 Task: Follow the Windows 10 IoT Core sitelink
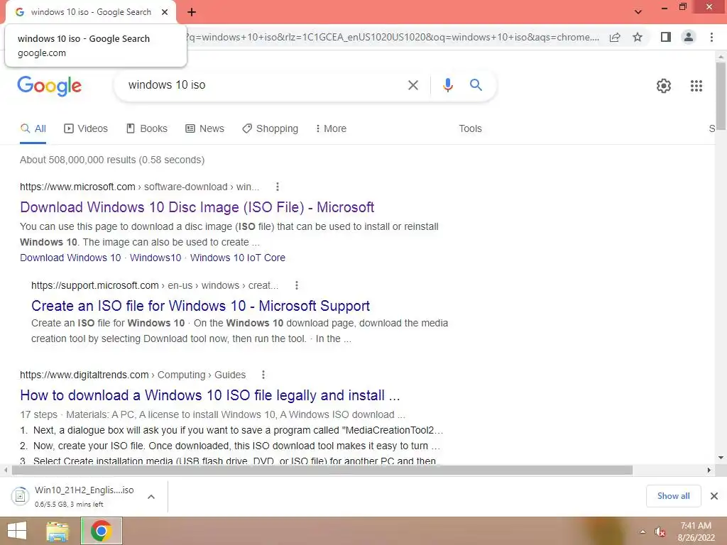pos(237,258)
